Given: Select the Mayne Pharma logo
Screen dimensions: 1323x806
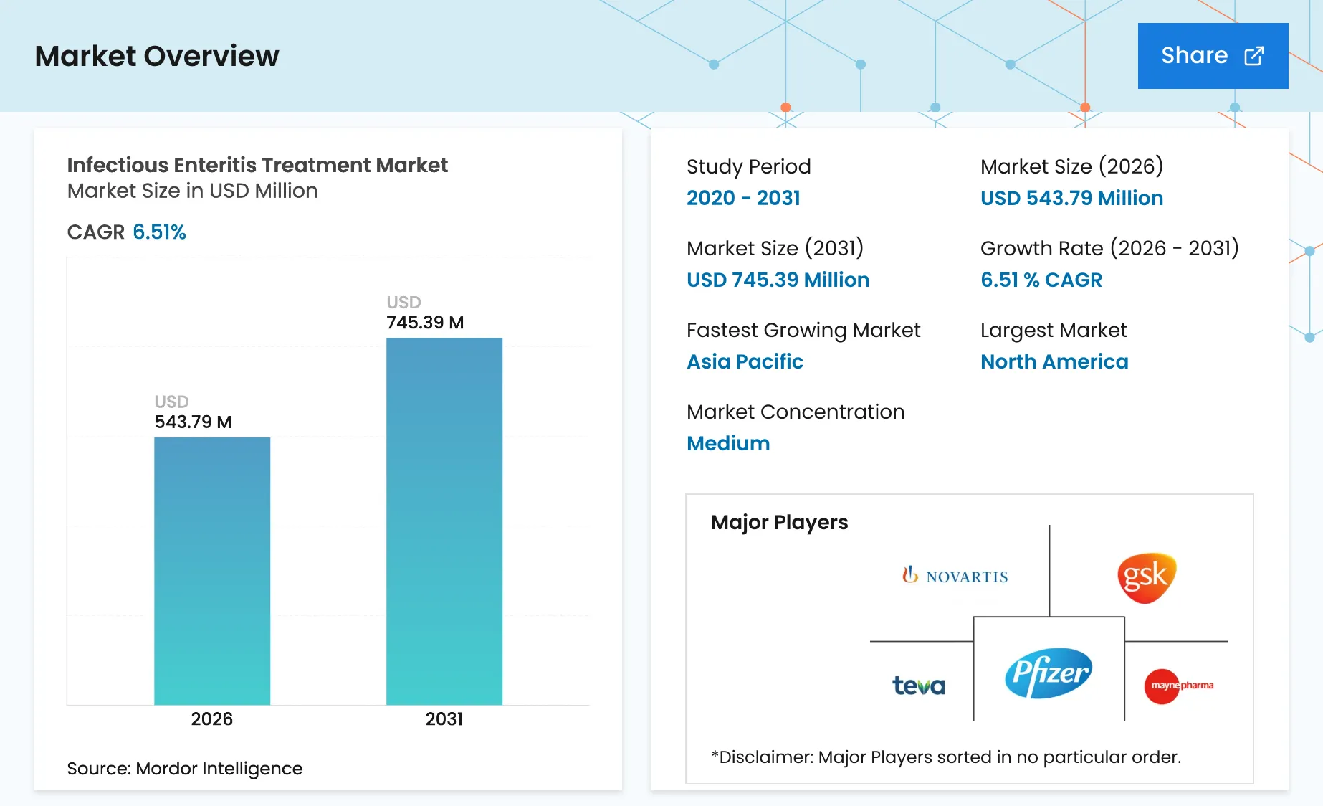Looking at the screenshot, I should (1180, 685).
